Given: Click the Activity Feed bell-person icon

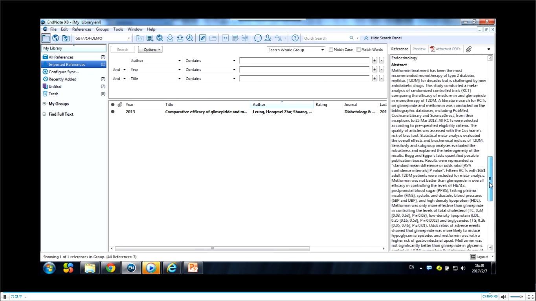Looking at the screenshot, I should [x=279, y=38].
